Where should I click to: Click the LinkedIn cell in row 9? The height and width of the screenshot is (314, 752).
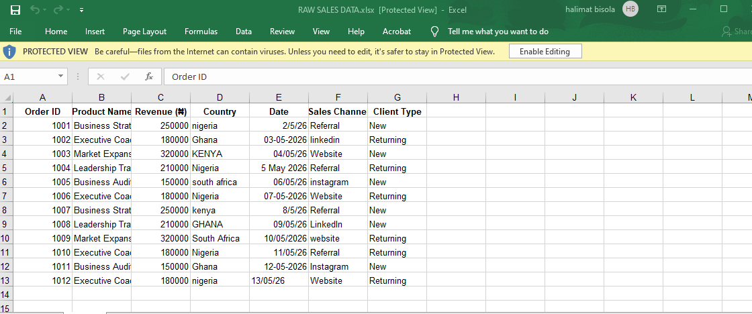point(338,224)
